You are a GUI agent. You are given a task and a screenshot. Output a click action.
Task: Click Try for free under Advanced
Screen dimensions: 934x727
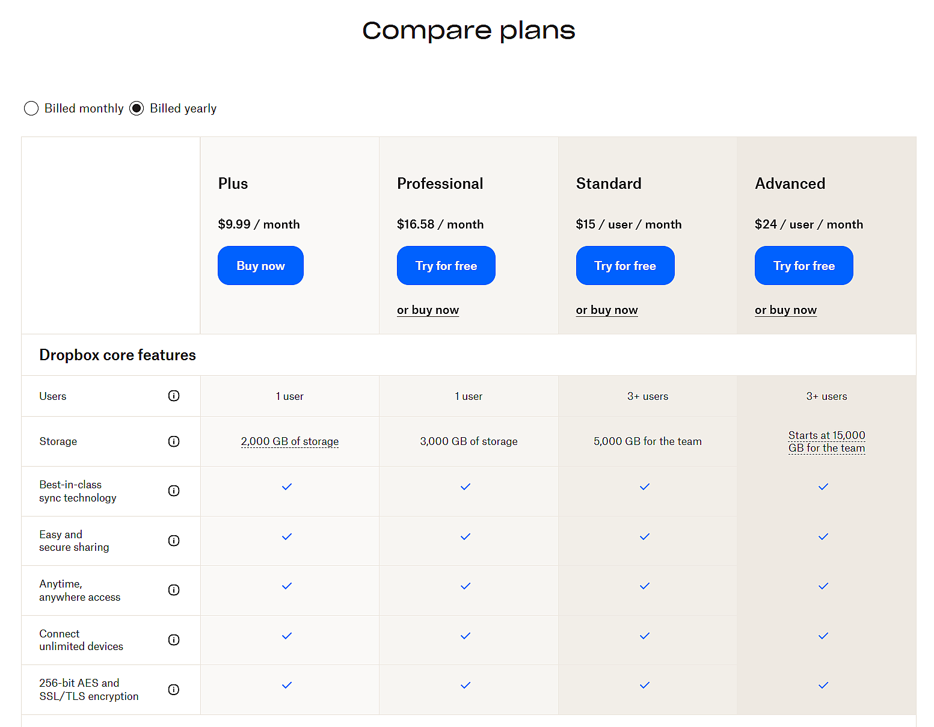click(x=803, y=266)
